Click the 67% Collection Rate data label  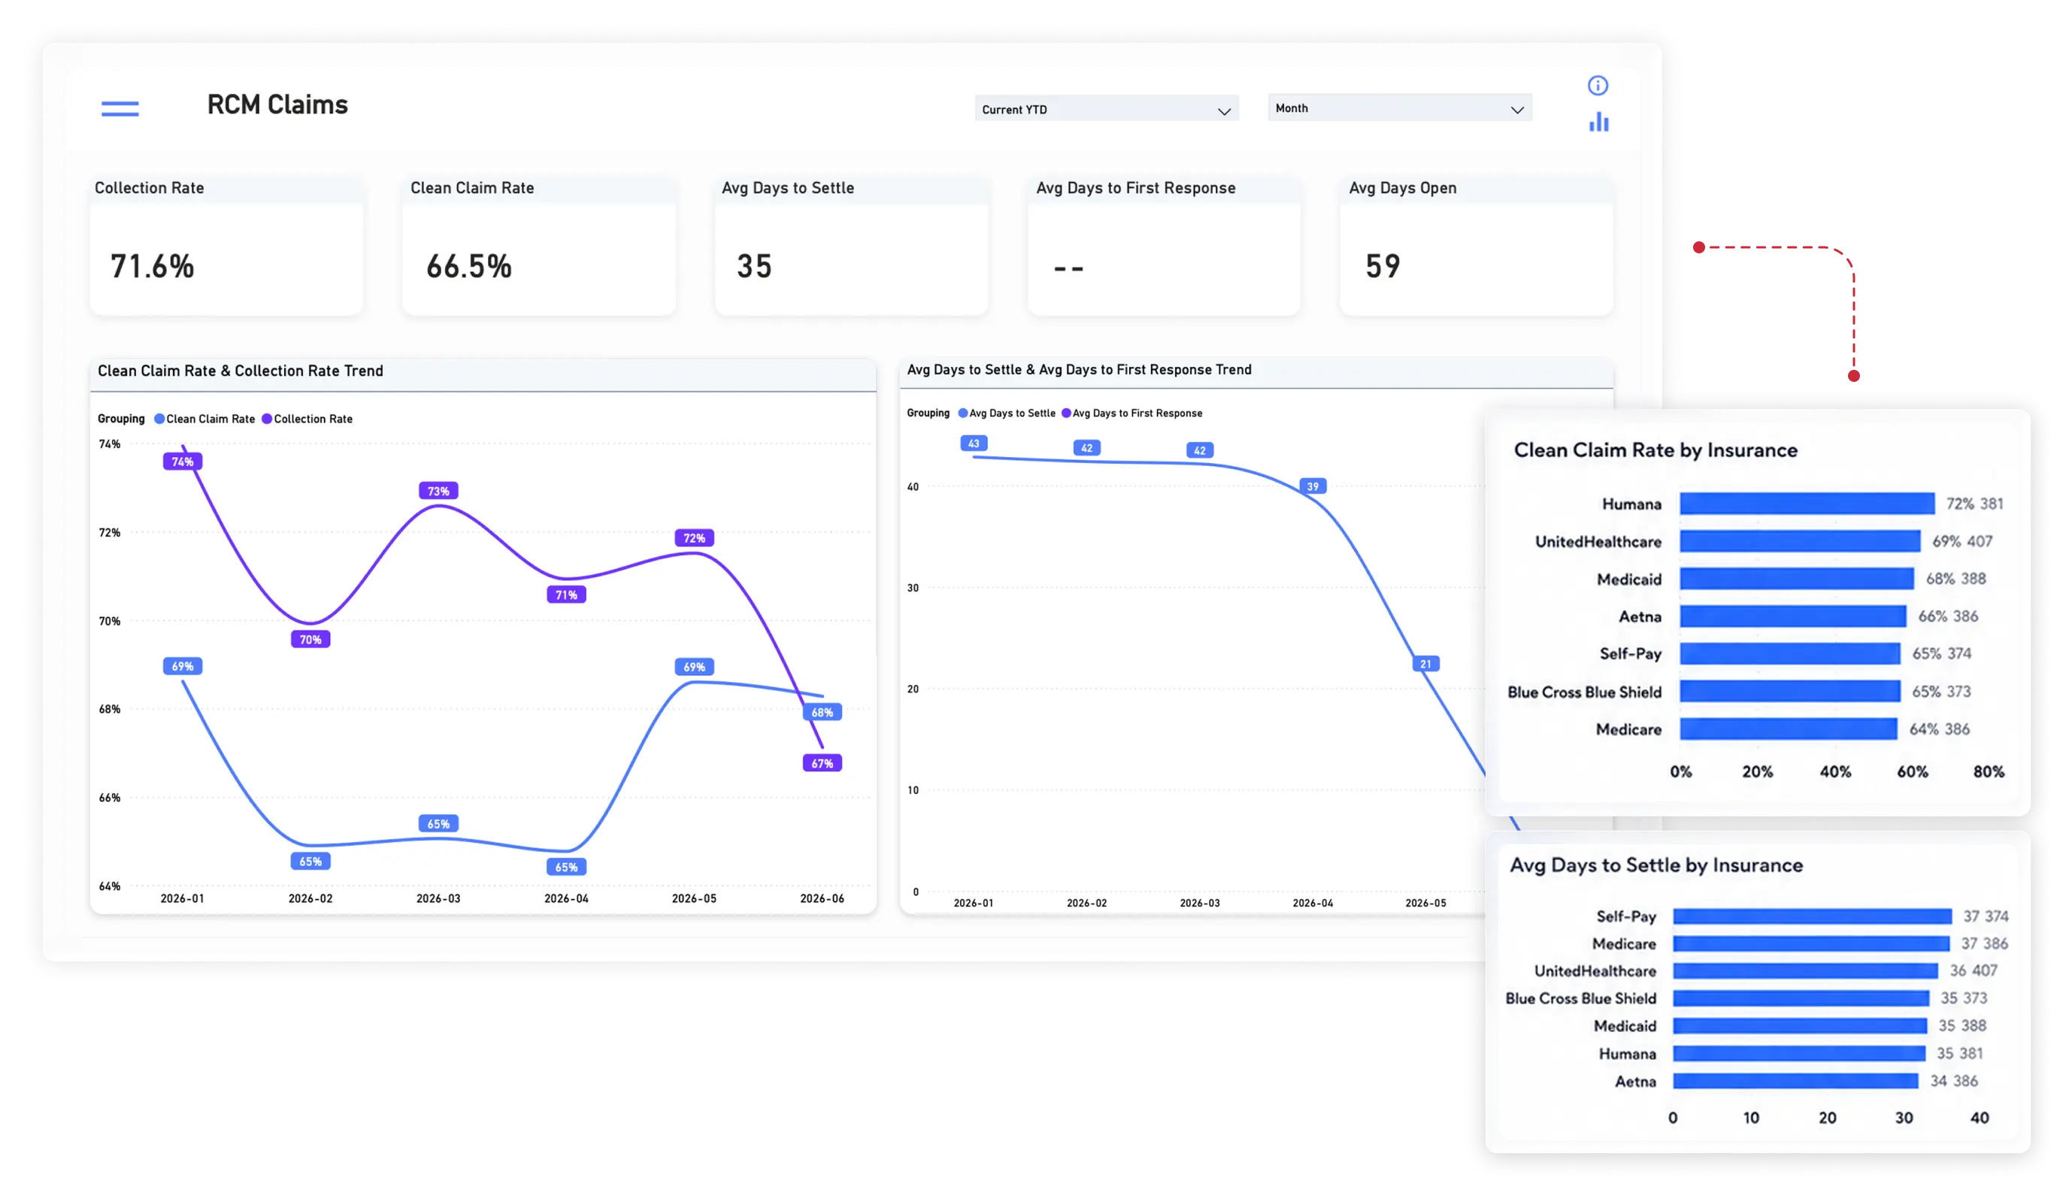[822, 763]
